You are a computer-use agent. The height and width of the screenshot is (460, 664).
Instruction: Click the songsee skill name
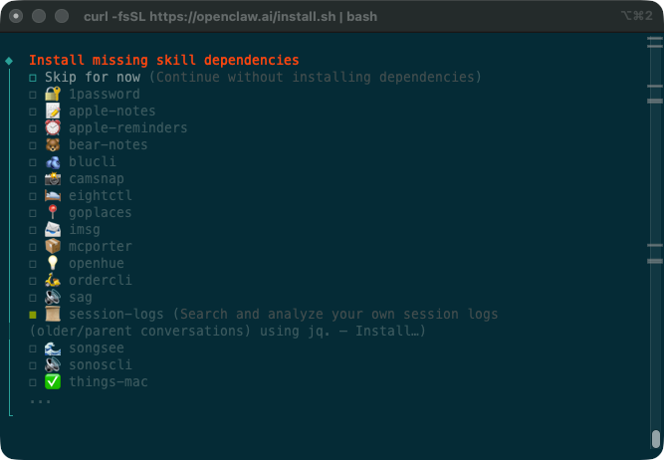tap(97, 347)
